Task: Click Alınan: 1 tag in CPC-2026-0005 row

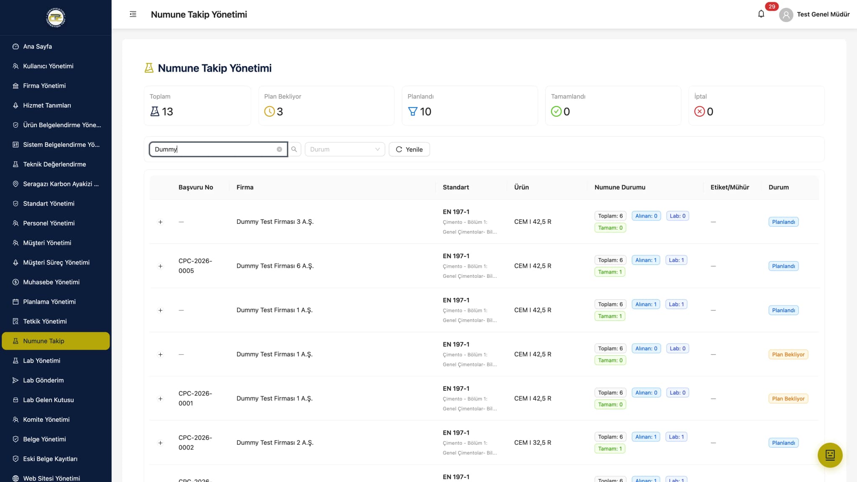Action: [646, 260]
